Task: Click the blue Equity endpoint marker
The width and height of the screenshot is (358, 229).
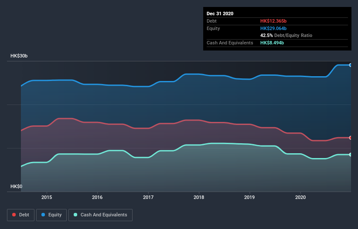Action: click(351, 65)
